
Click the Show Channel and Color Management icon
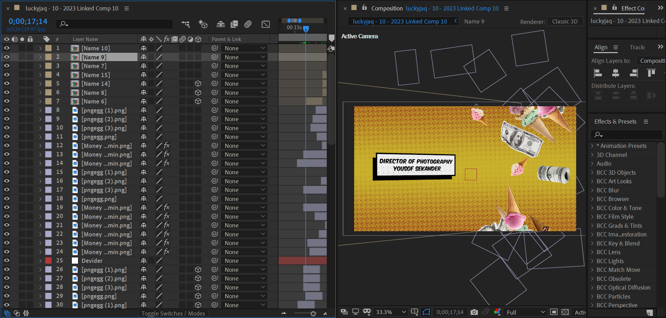(x=497, y=312)
